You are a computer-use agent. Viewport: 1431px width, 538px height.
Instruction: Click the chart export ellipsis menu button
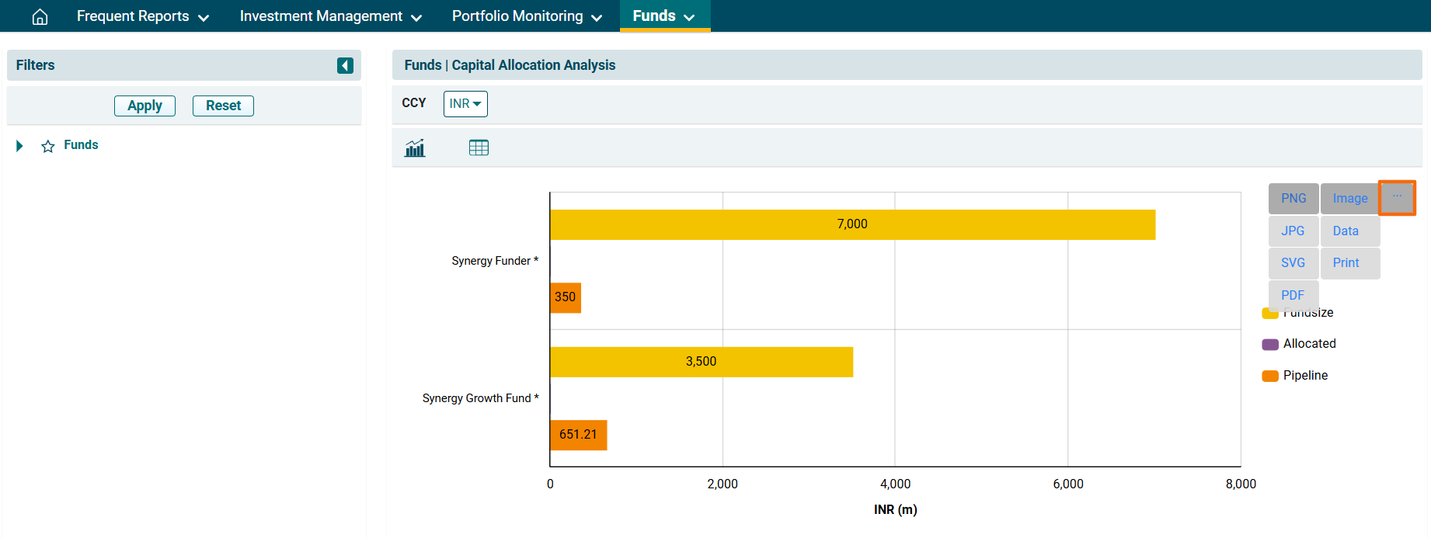point(1397,197)
